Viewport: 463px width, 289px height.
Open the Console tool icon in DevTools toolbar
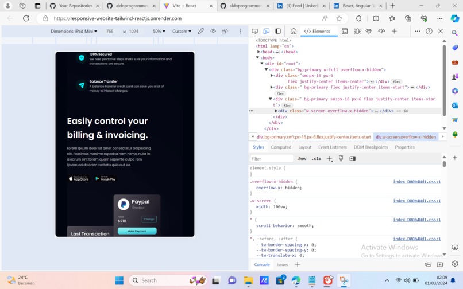344,32
